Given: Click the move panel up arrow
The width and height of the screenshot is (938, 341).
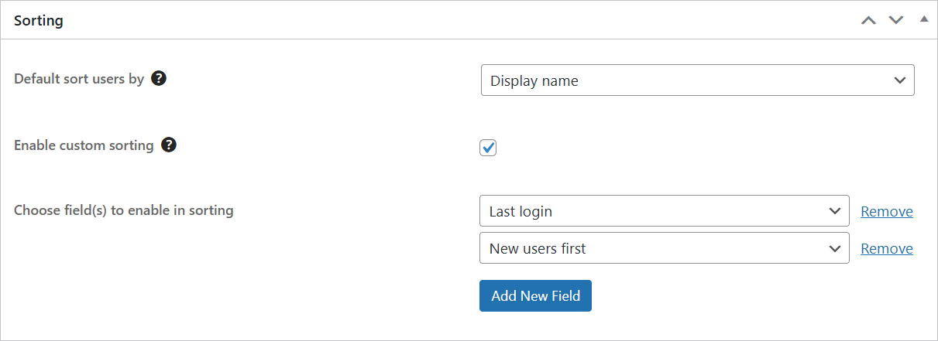Looking at the screenshot, I should 869,20.
